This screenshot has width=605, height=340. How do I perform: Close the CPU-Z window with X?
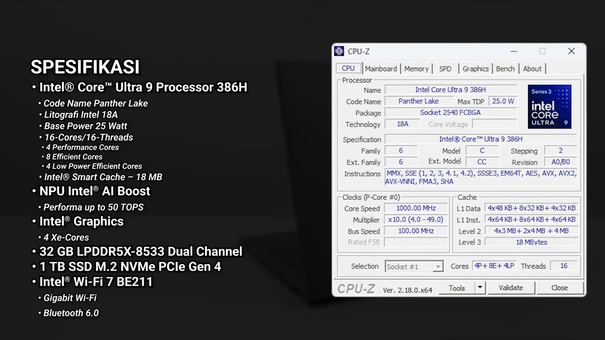coord(571,51)
